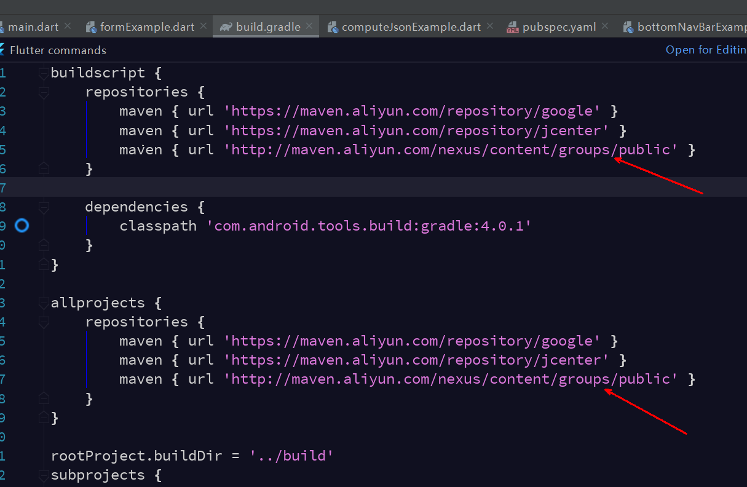747x487 pixels.
Task: Fold at the closing brace of buildscript repositories
Action: point(43,168)
